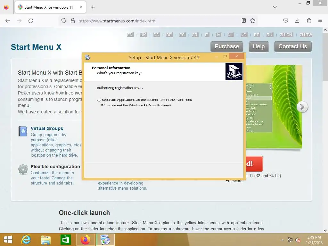Open a new tab with the plus button
Screen dimensions: 328x246
pos(93,7)
